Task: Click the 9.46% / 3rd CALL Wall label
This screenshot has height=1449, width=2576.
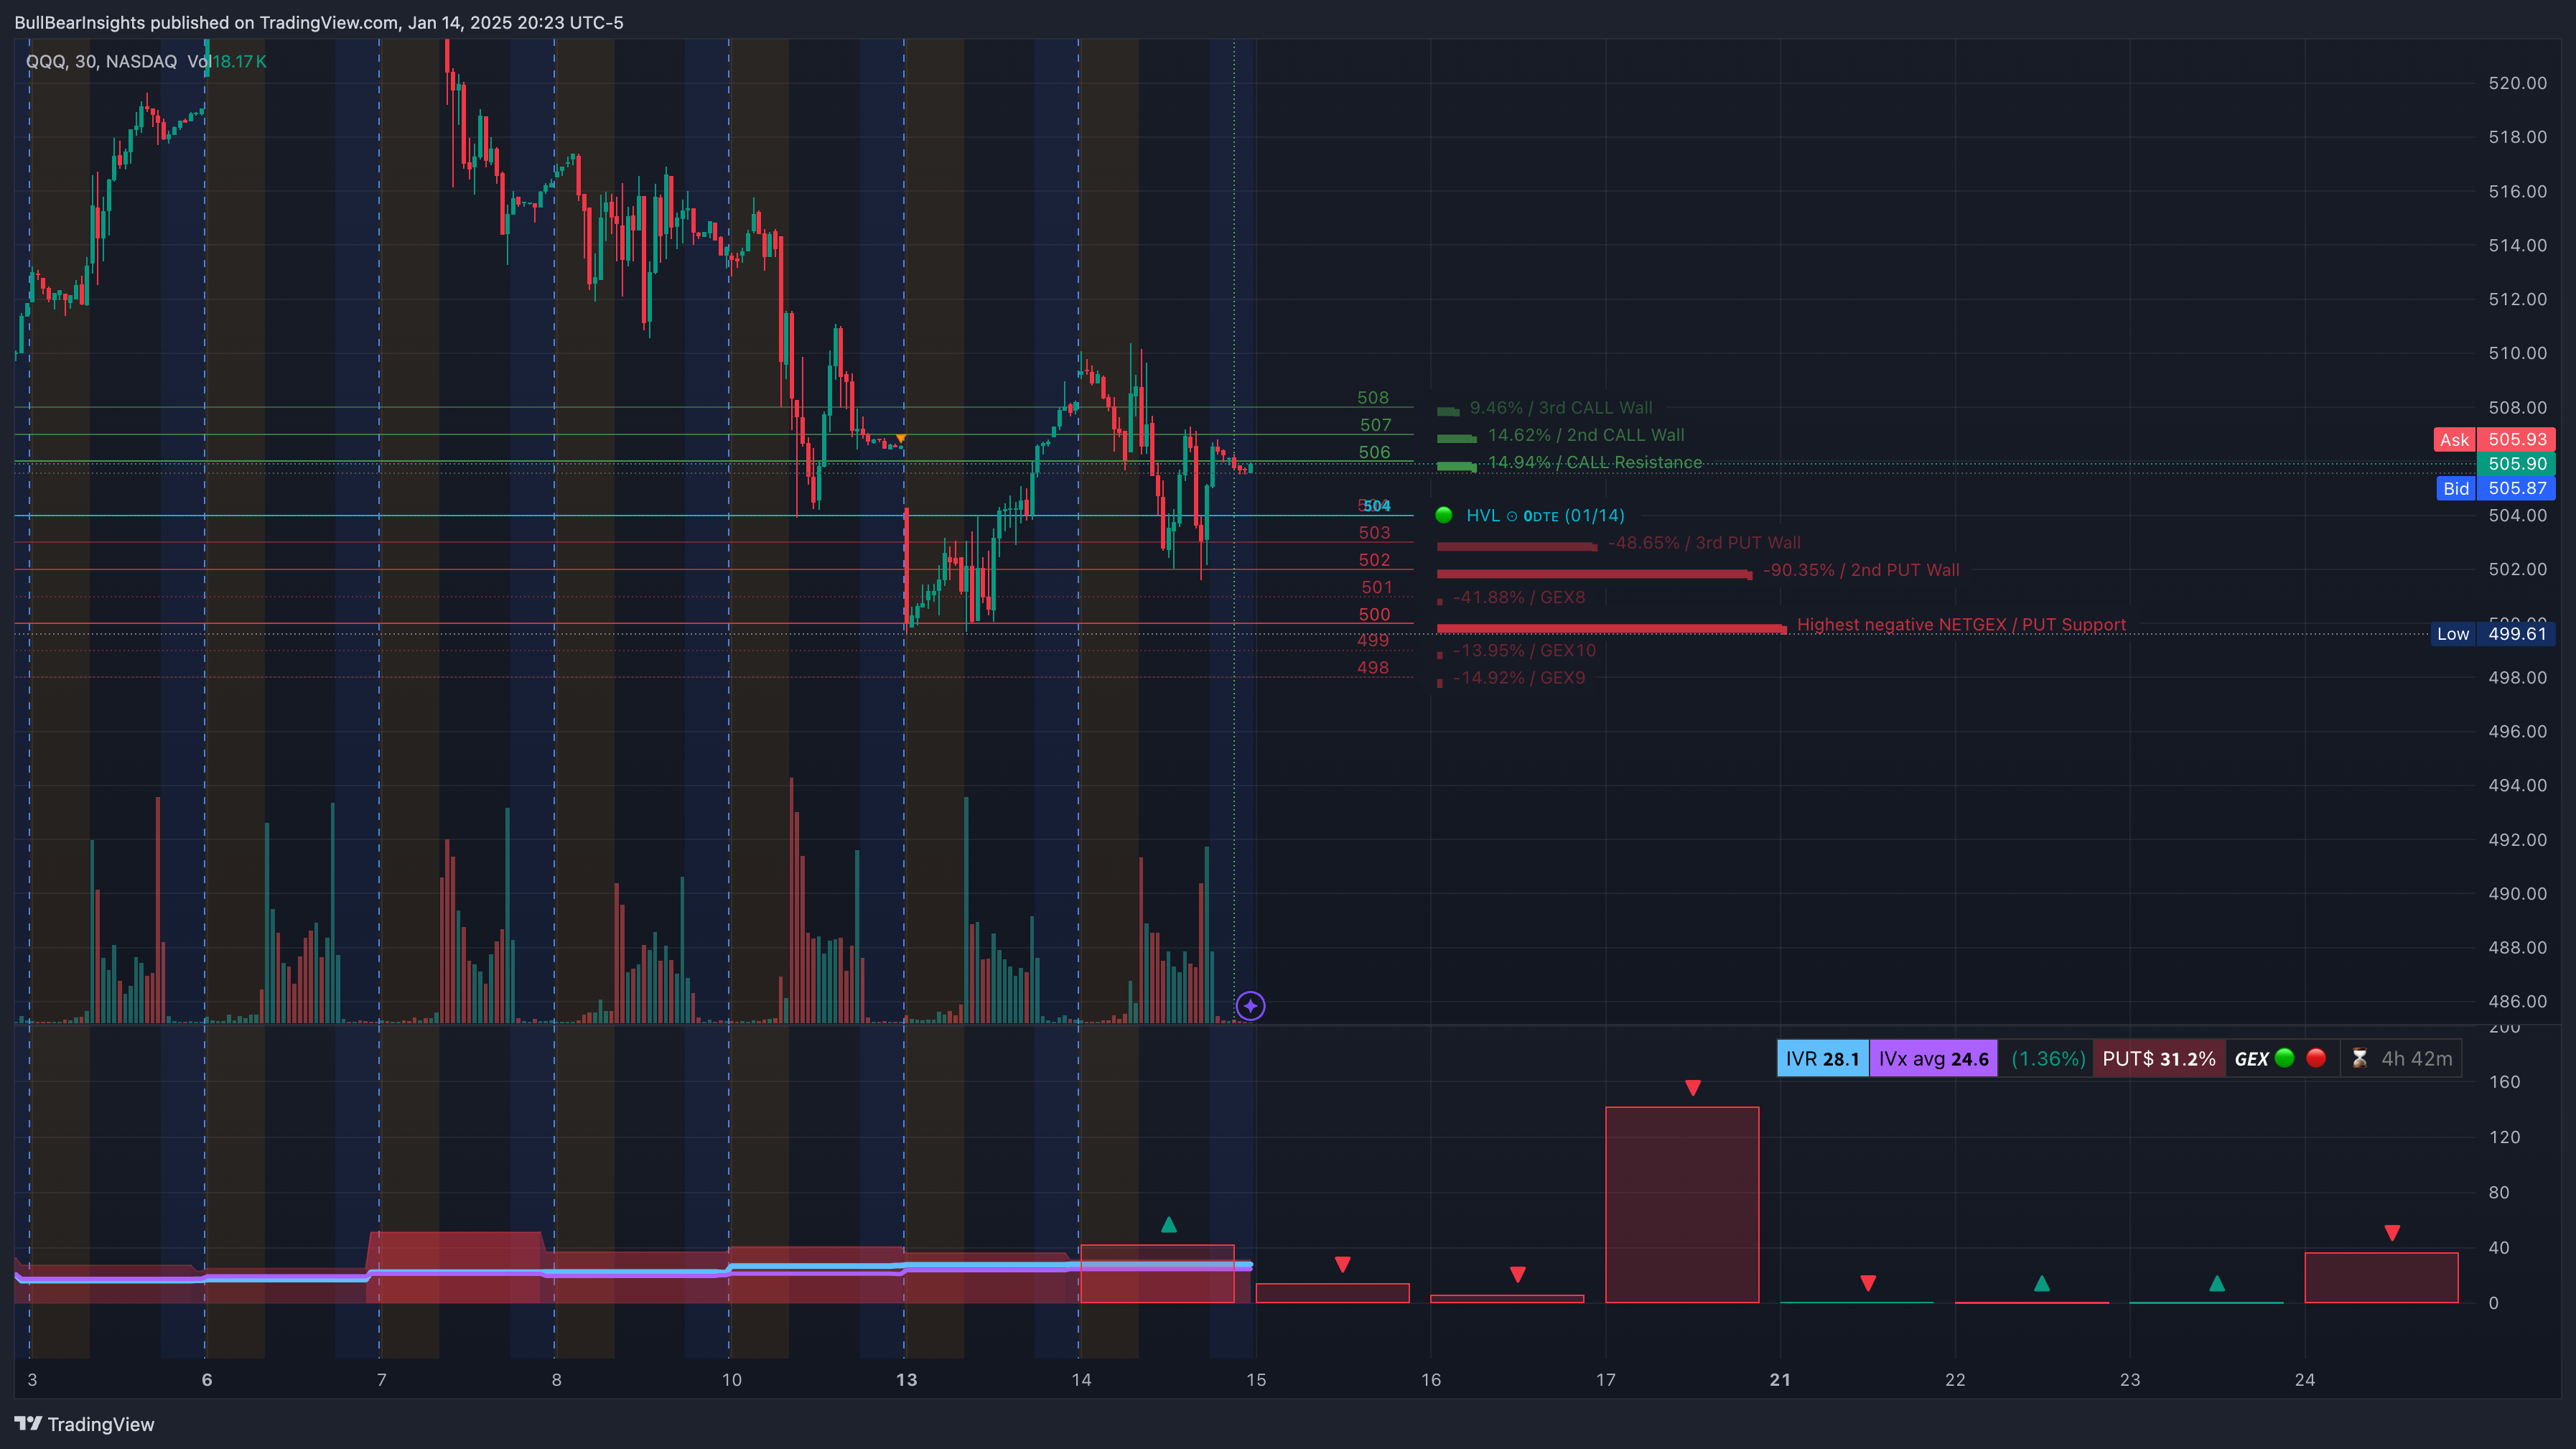Action: [x=1561, y=408]
